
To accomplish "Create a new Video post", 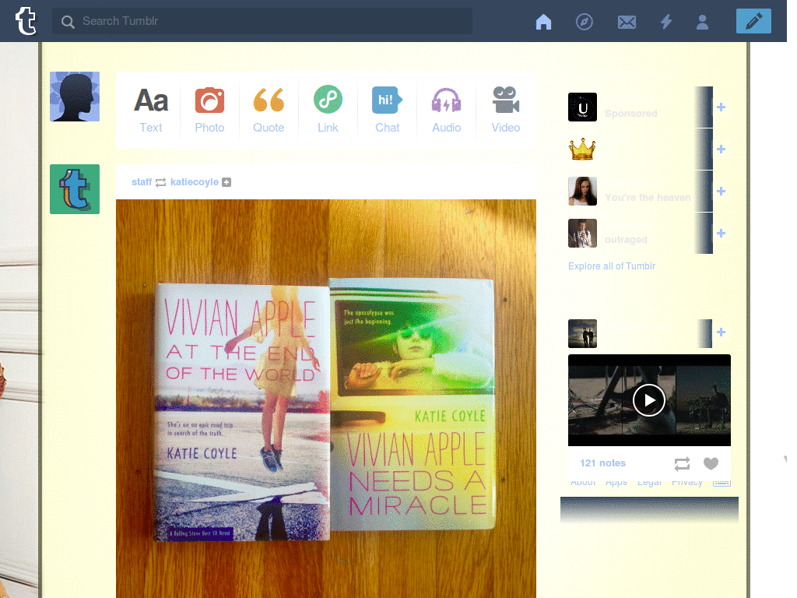I will tap(506, 110).
